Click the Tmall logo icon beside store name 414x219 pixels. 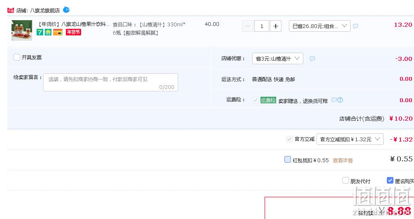click(11, 11)
